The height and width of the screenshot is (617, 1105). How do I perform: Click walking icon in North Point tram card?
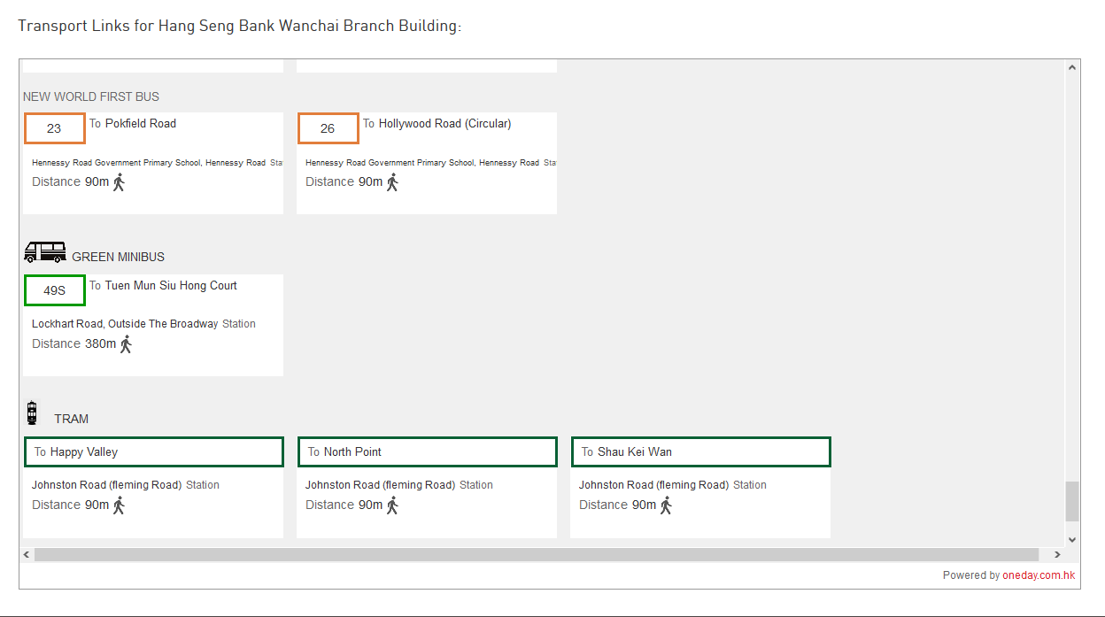(x=393, y=505)
